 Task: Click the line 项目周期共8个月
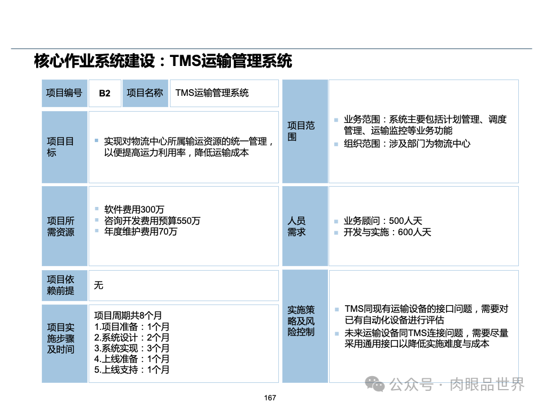128,315
